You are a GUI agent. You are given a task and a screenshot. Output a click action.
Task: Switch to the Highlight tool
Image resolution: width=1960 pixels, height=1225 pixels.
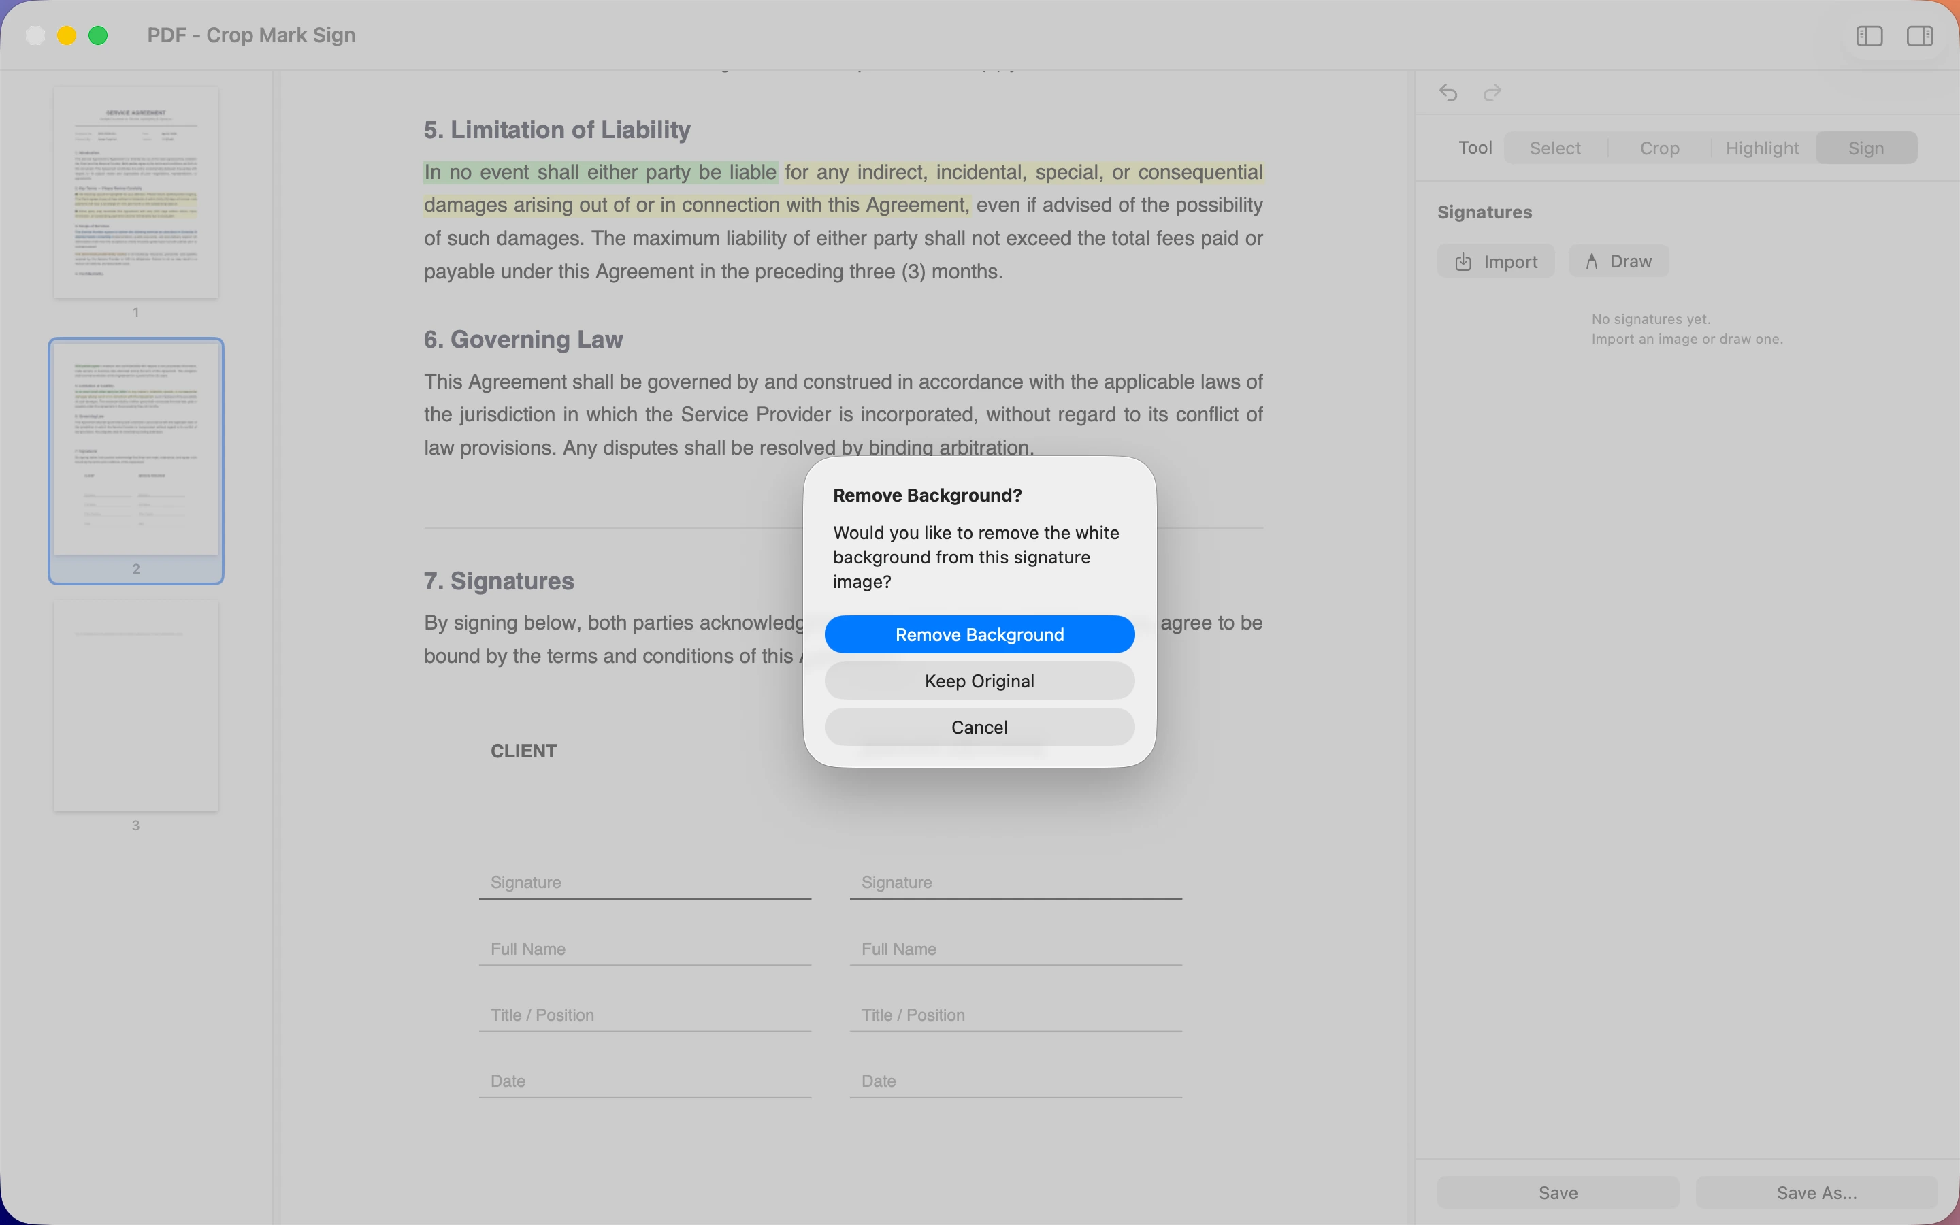pyautogui.click(x=1763, y=148)
